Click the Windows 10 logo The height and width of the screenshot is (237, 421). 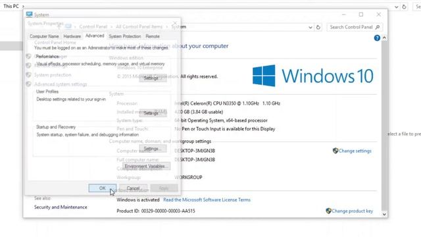point(313,76)
